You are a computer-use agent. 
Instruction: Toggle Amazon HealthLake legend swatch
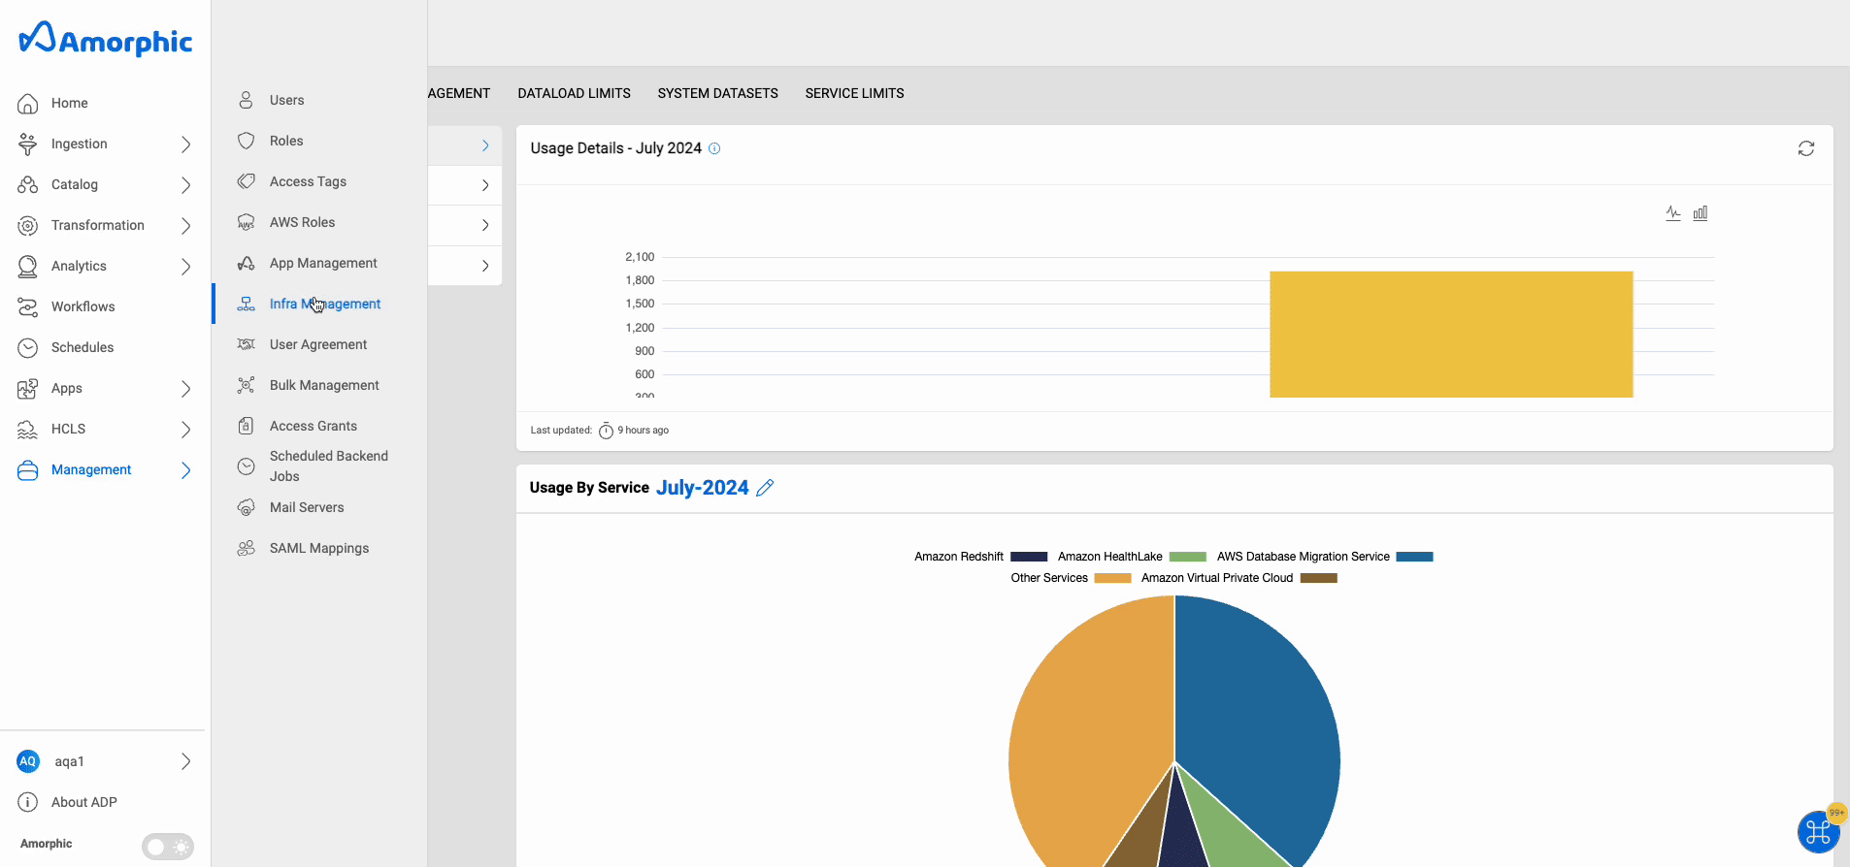(1188, 557)
